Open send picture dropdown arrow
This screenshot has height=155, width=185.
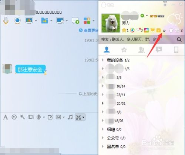pyautogui.click(x=64, y=117)
